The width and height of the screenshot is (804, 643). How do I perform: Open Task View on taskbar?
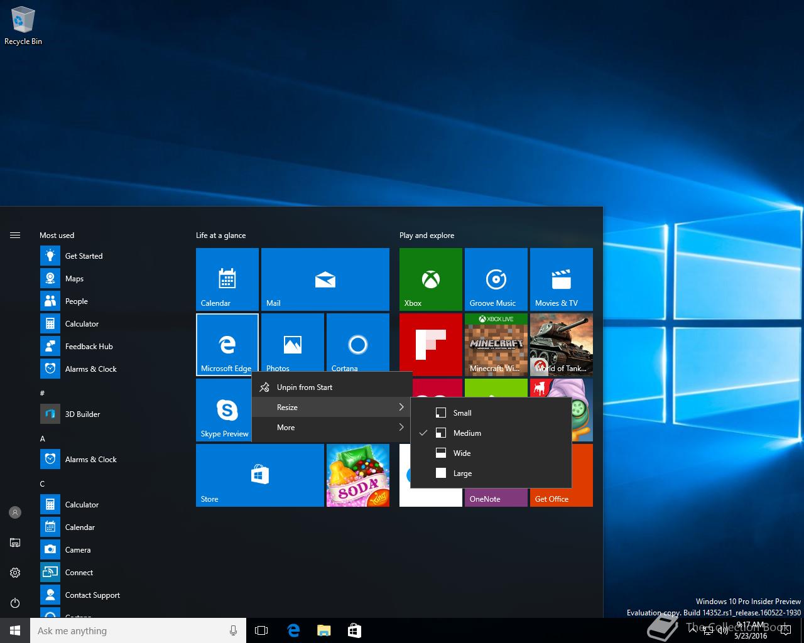pyautogui.click(x=261, y=630)
